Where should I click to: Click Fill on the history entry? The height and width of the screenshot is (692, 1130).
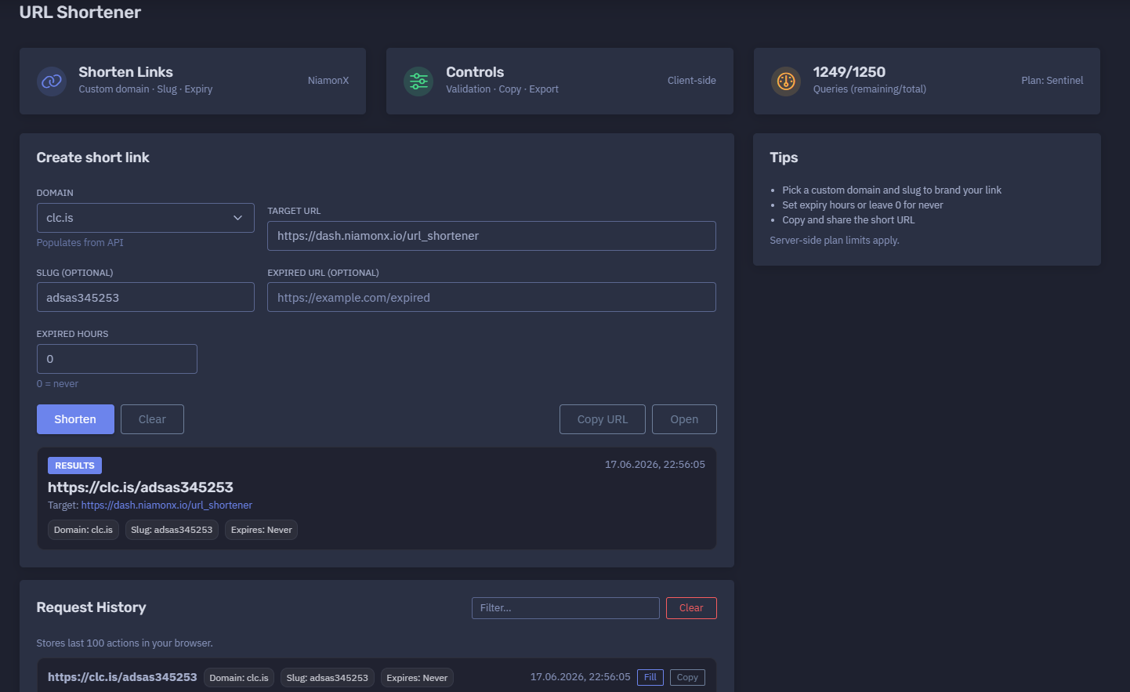(x=650, y=677)
